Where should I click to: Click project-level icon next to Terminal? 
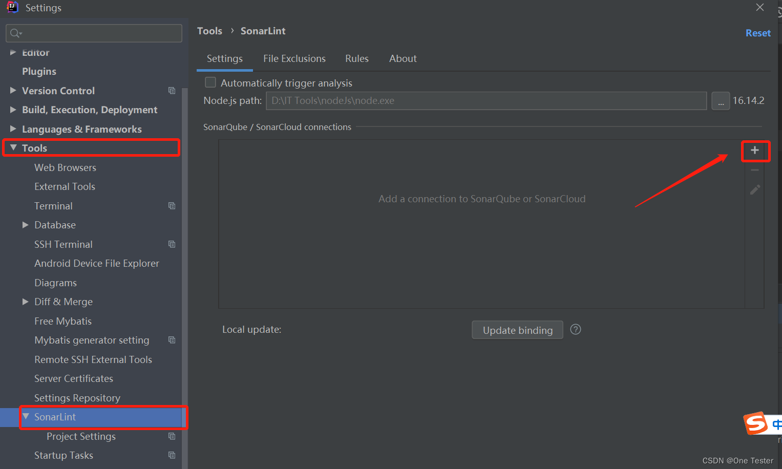pos(172,206)
